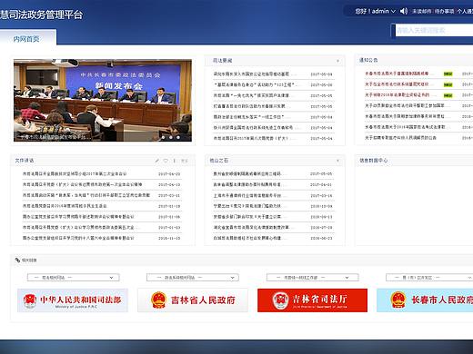Click the emblem on 长春市人民政府 banner
Viewport: 473px width, 354px height.
pos(398,300)
